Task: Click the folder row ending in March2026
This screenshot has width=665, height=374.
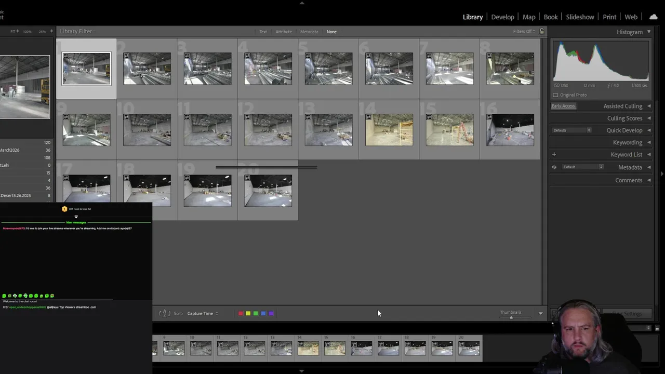Action: click(25, 150)
